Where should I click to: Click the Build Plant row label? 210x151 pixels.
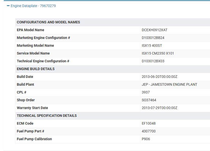click(25, 84)
